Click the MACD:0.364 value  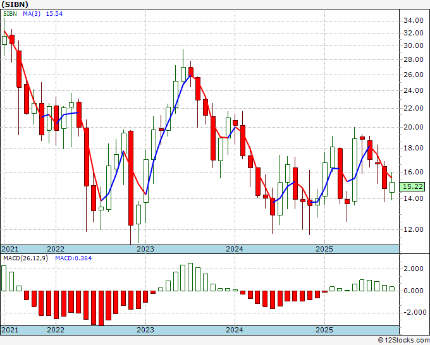pos(73,258)
